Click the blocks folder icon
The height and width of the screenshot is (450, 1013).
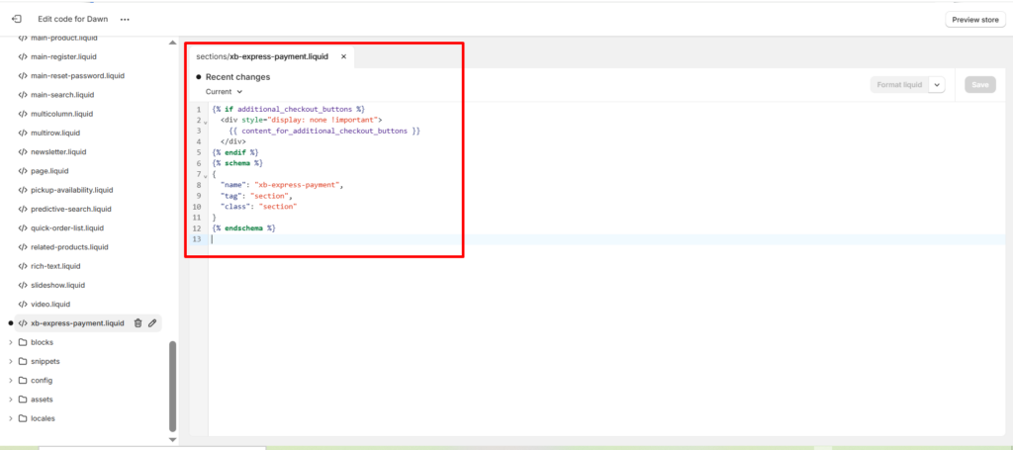[23, 342]
